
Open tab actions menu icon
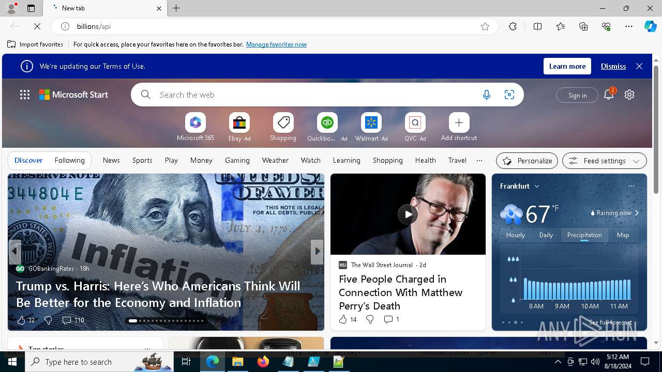click(x=31, y=8)
